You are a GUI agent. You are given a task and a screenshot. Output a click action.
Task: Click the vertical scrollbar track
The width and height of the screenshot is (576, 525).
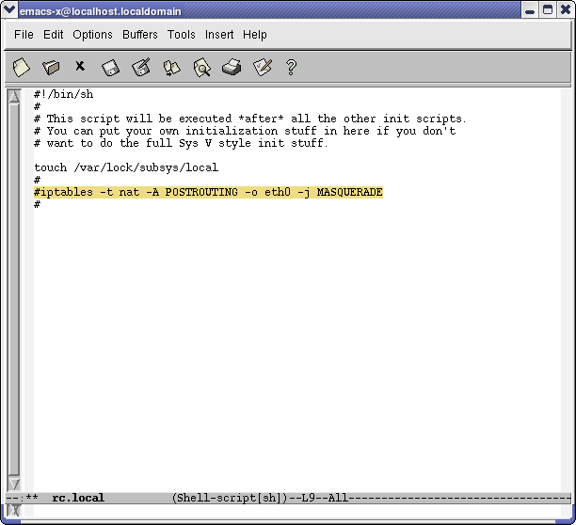(14, 290)
